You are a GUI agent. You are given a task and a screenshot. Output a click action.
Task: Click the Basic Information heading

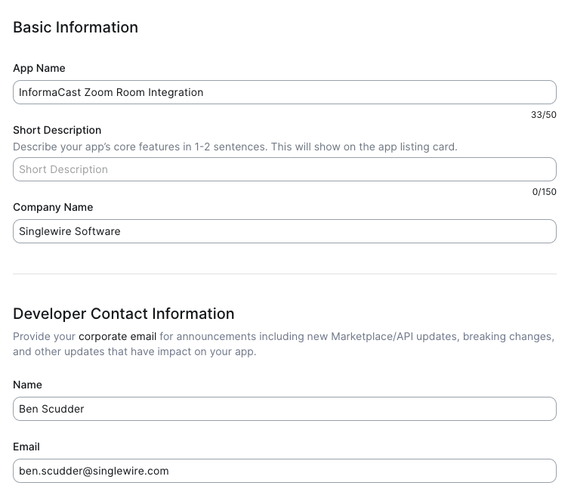(76, 27)
